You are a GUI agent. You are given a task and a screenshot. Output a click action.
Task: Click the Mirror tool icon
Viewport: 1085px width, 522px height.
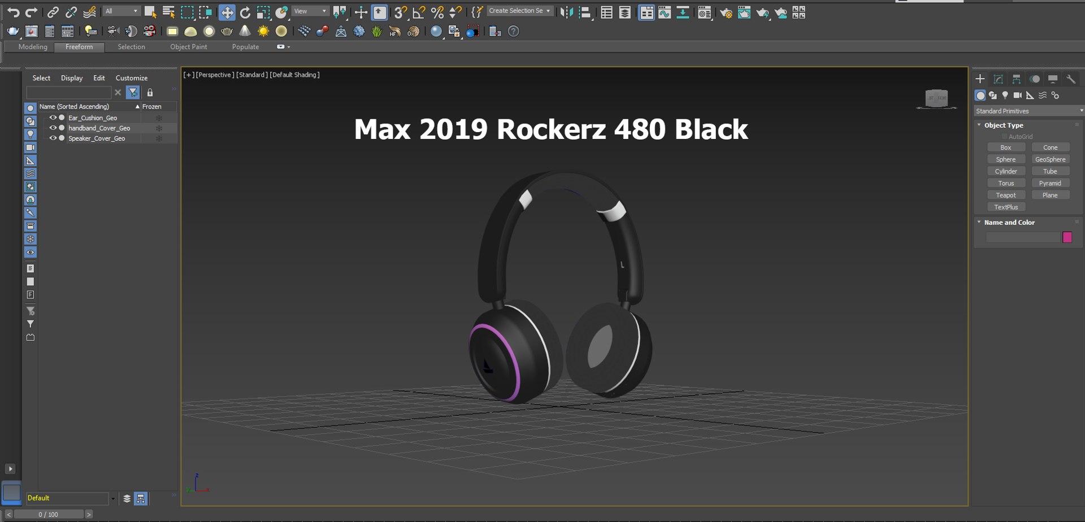pos(566,12)
